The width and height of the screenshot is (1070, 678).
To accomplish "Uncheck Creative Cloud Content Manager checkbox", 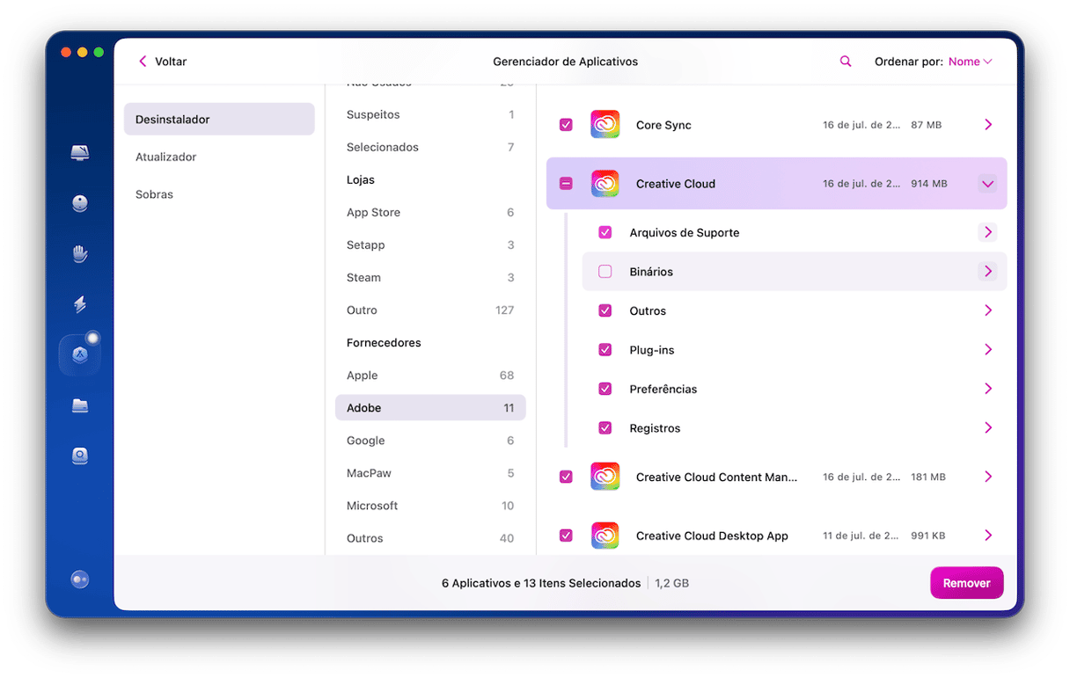I will click(566, 477).
